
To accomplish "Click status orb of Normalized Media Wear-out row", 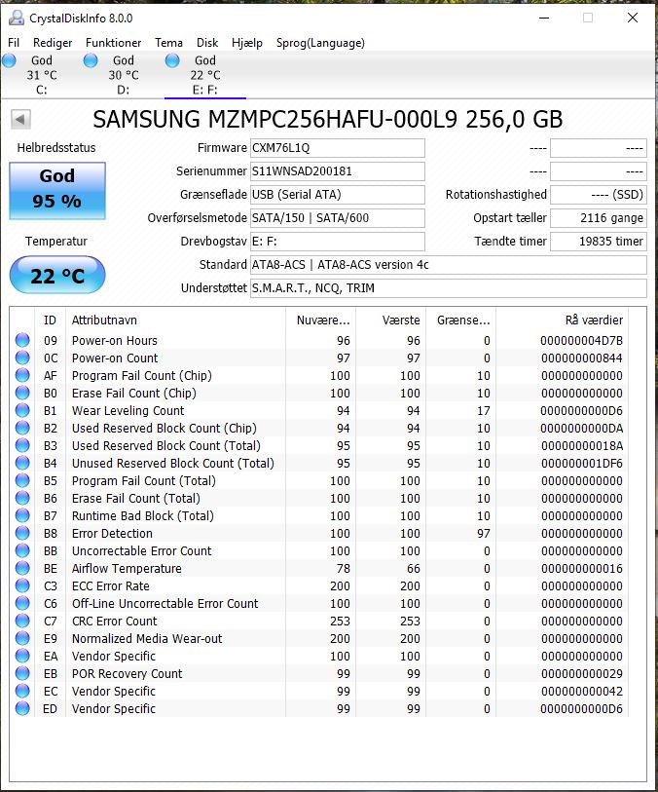I will point(22,638).
